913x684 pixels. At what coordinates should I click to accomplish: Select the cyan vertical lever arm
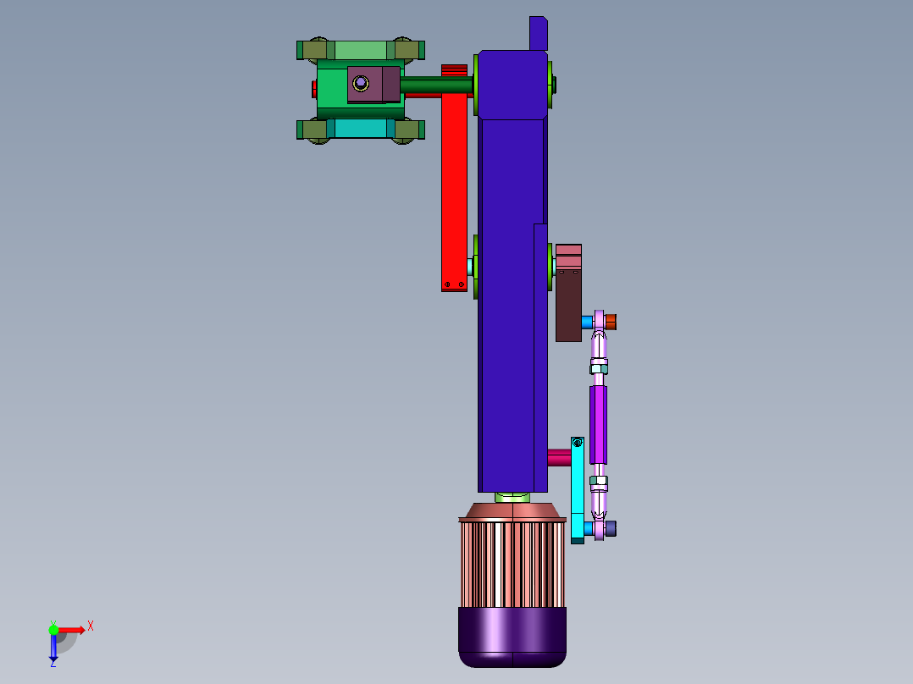577,490
